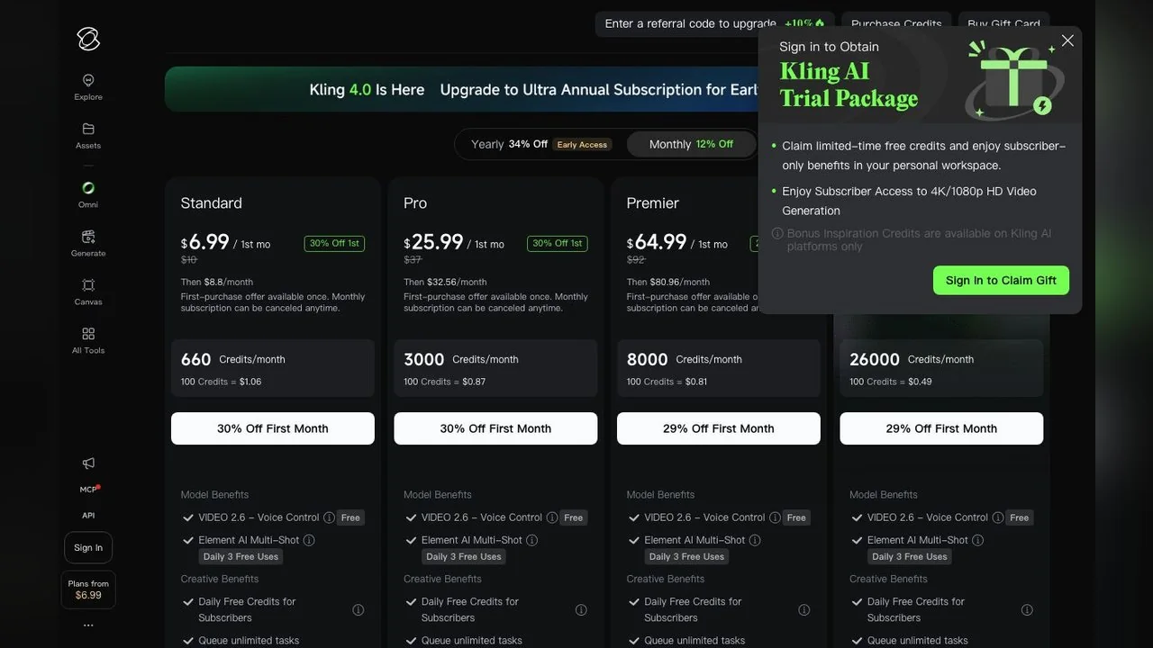Viewport: 1153px width, 648px height.
Task: Open the MCP link in sidebar
Action: 88,490
